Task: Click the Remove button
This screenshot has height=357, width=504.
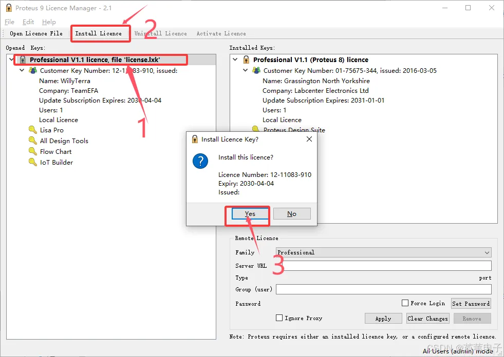Action: coord(472,319)
